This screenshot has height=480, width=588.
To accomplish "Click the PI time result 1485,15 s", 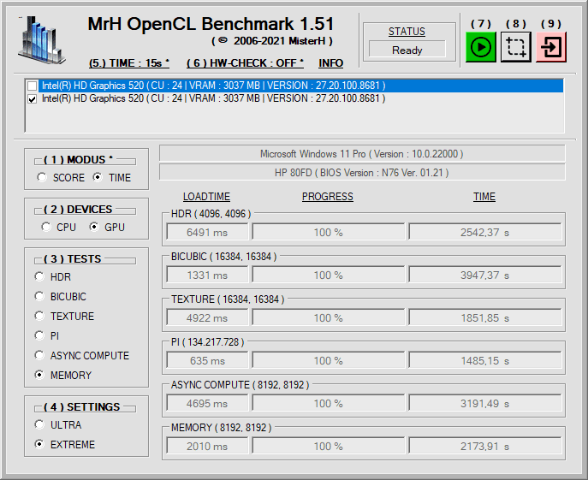I will coord(485,360).
